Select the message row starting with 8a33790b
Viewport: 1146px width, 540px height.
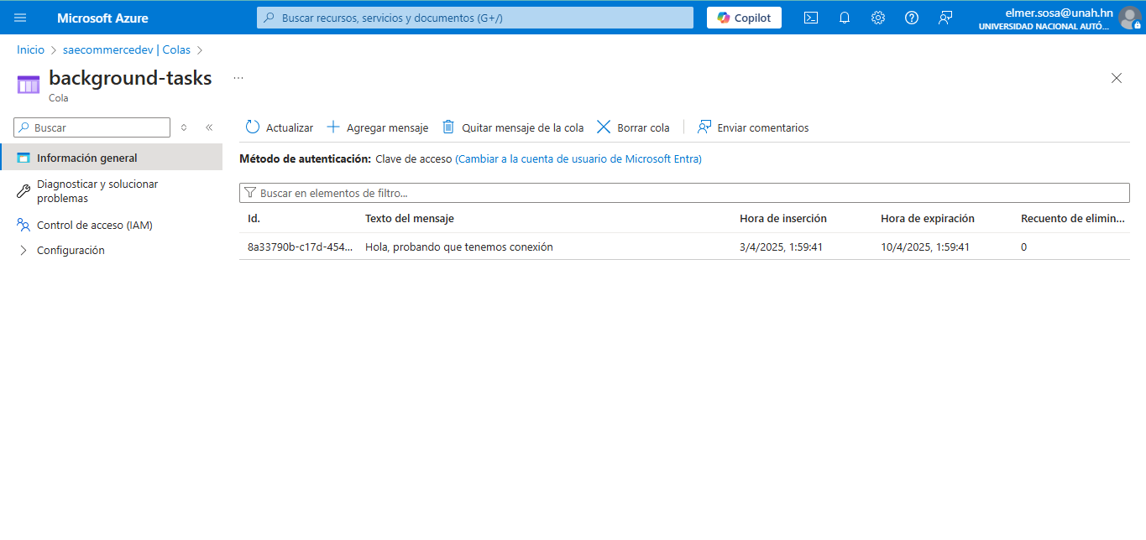[300, 247]
